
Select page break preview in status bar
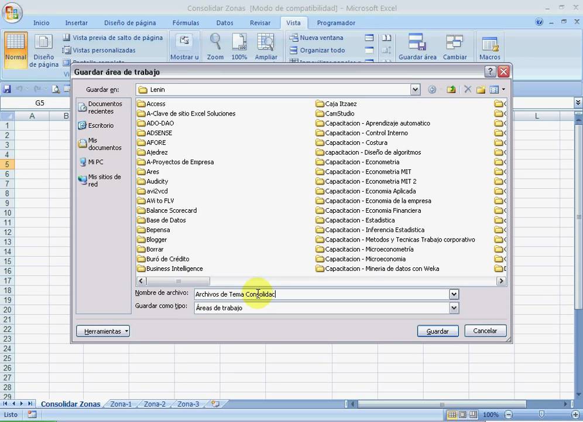(473, 414)
